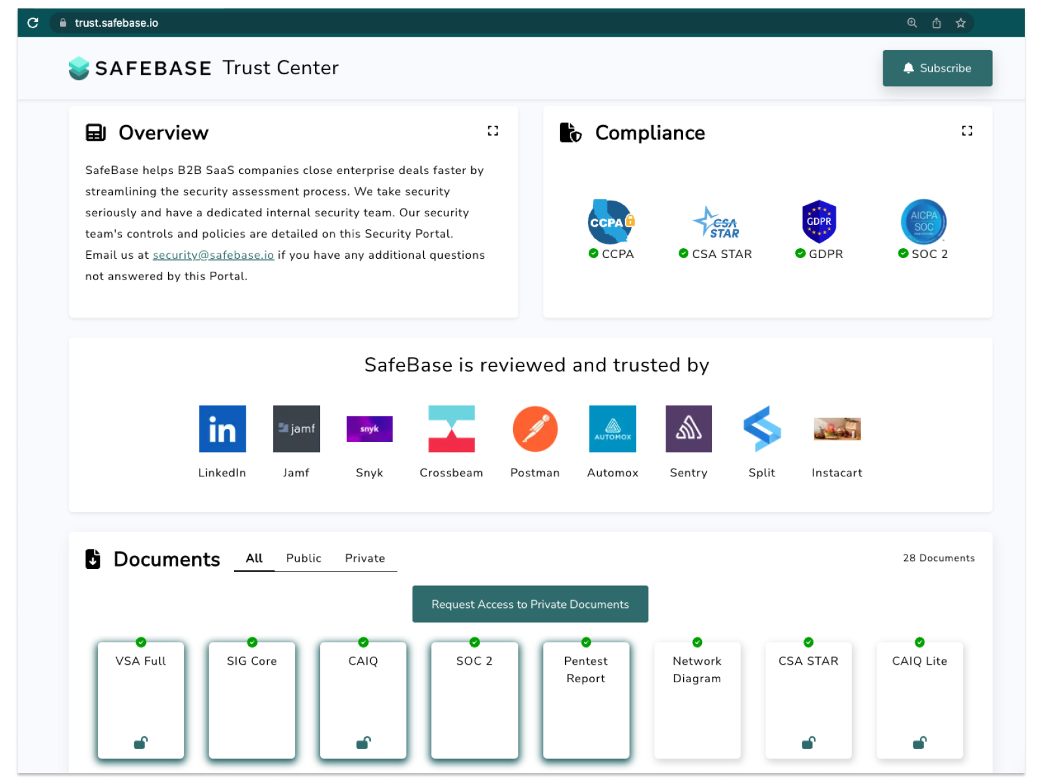Select the SOC 2 AICPA badge
1043x782 pixels.
(922, 222)
